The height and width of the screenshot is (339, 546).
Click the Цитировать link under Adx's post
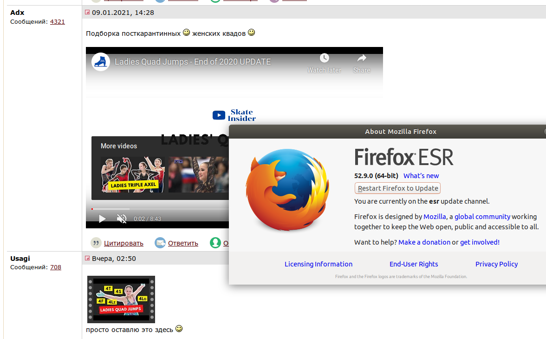[x=123, y=243]
